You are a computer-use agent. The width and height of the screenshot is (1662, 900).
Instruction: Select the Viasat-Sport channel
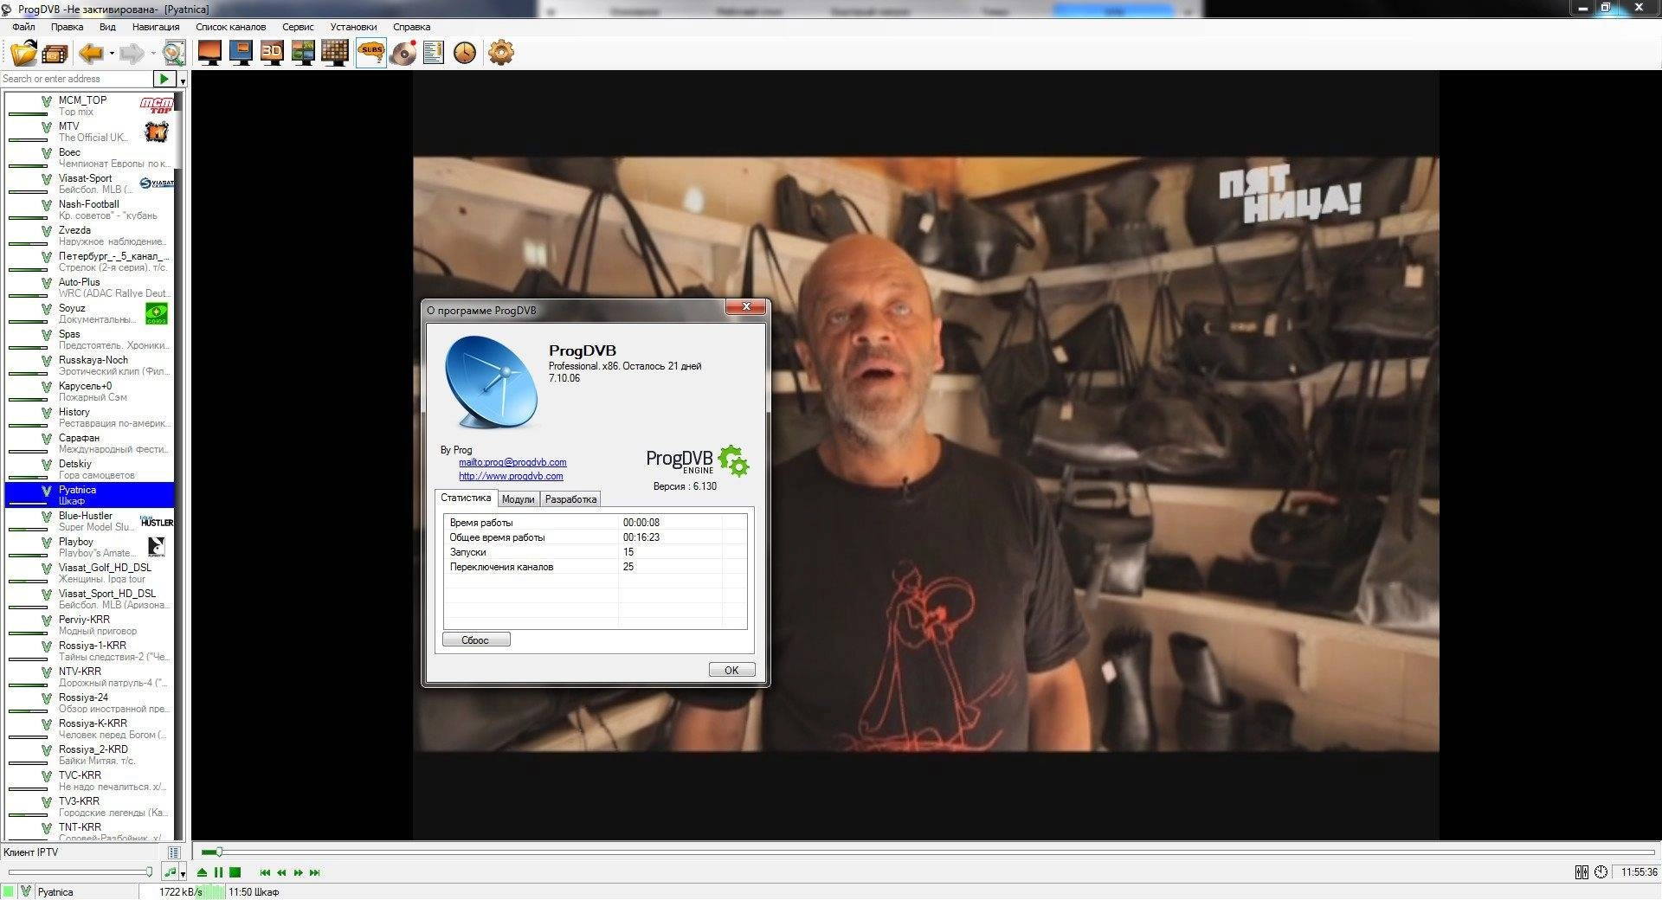(90, 183)
